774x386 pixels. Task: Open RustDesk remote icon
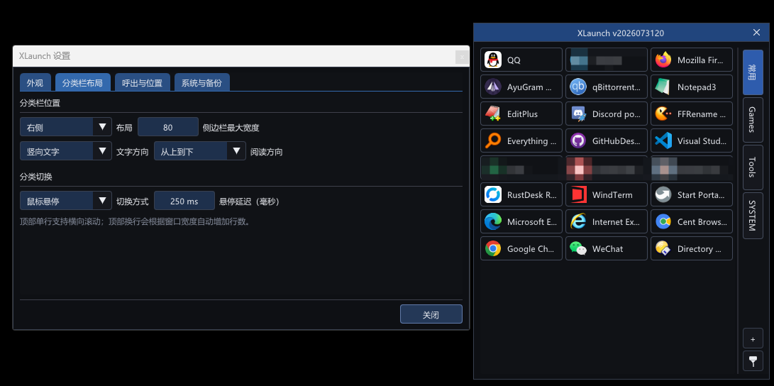pyautogui.click(x=492, y=195)
